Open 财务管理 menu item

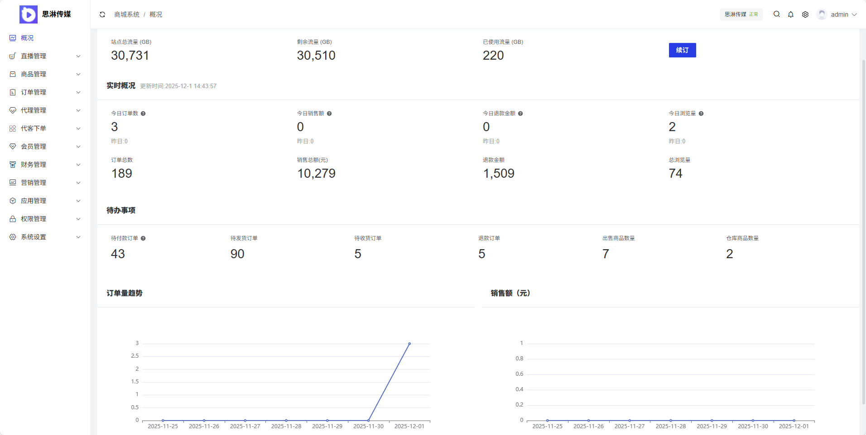coord(45,165)
